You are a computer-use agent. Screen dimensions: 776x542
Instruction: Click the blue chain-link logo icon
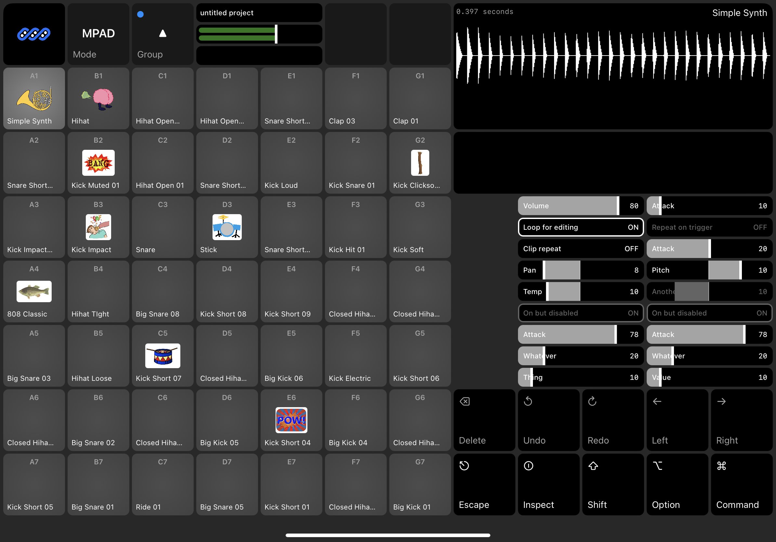34,34
